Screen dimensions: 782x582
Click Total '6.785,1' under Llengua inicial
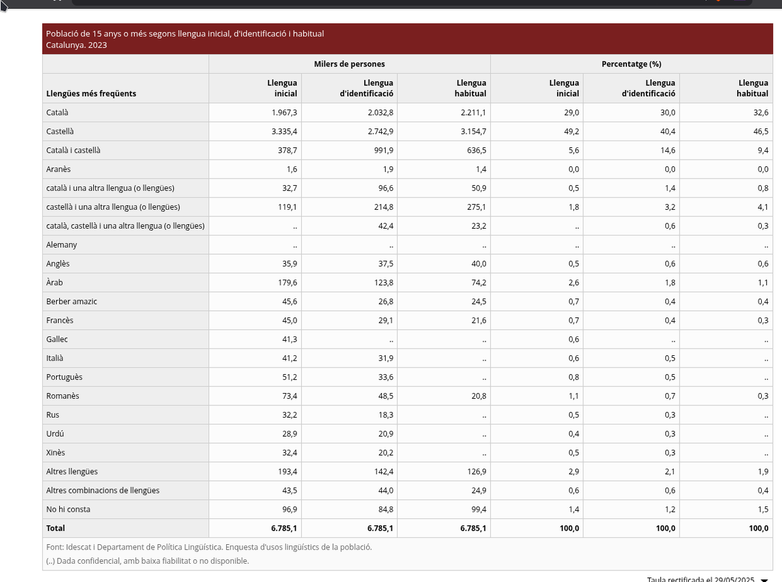[x=284, y=529]
